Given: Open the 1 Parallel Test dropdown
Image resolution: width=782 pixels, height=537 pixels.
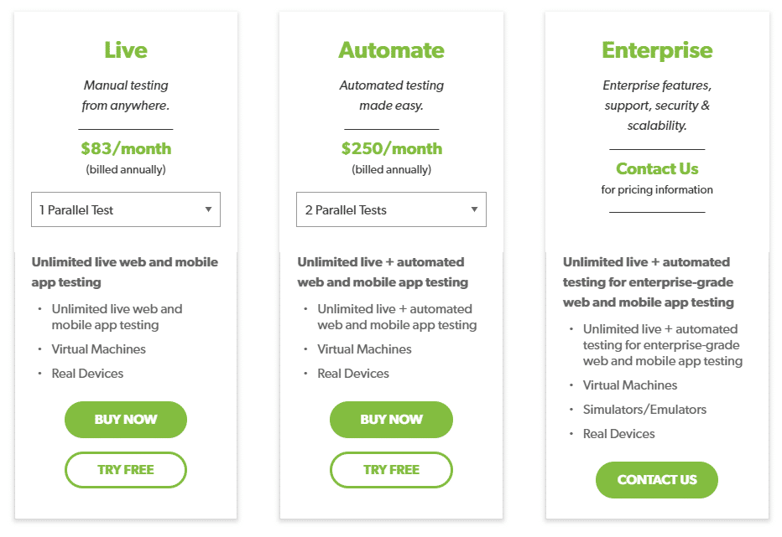Looking at the screenshot, I should [x=125, y=209].
